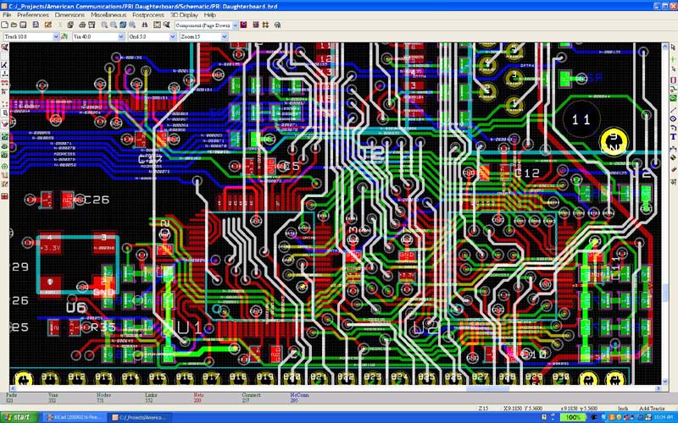Click the zoom in magnifier icon

click(x=104, y=25)
